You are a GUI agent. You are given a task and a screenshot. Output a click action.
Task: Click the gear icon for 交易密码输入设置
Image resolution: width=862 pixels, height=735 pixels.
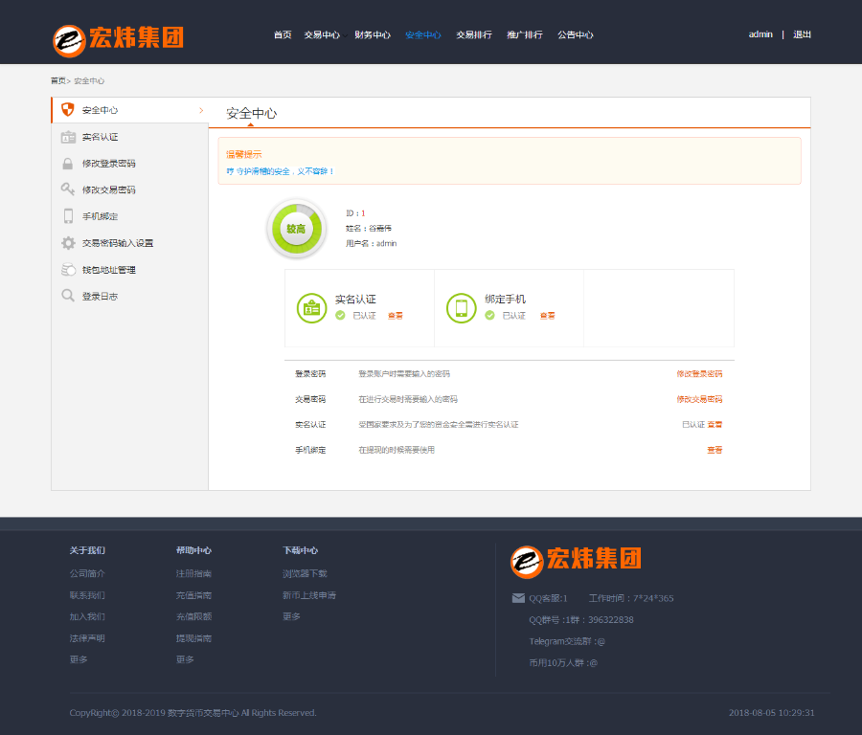(x=67, y=242)
